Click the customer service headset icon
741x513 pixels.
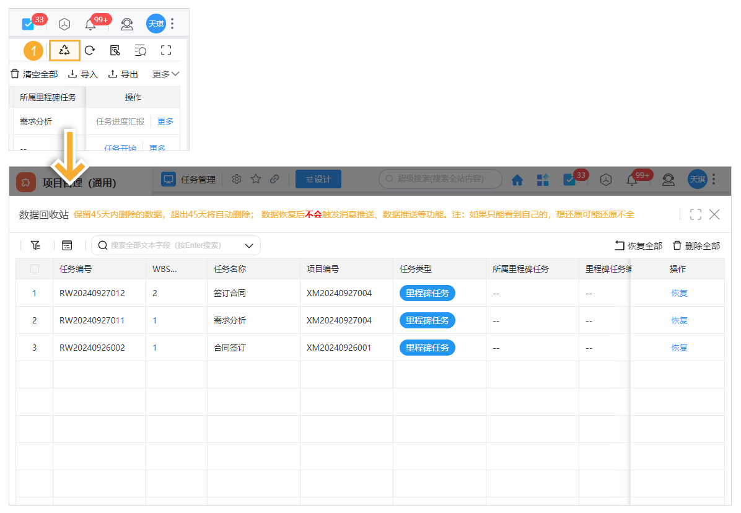(126, 24)
